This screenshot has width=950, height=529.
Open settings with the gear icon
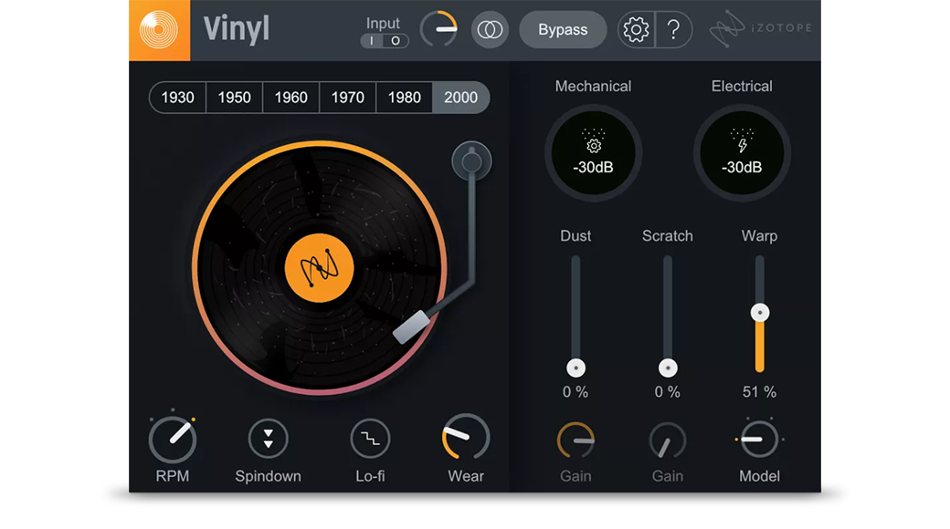tap(636, 30)
